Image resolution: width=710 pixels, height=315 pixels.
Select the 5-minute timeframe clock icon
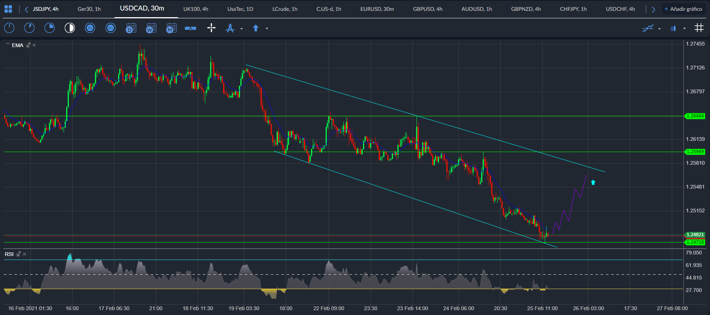pyautogui.click(x=29, y=28)
